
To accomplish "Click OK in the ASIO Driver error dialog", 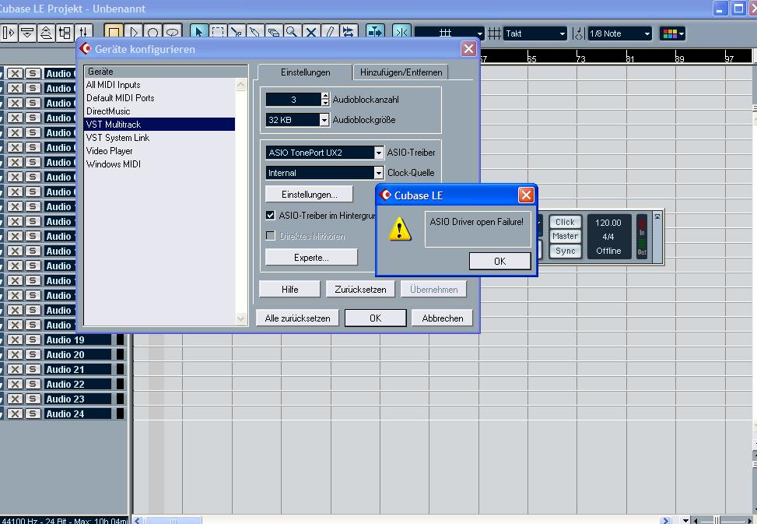I will tap(499, 262).
